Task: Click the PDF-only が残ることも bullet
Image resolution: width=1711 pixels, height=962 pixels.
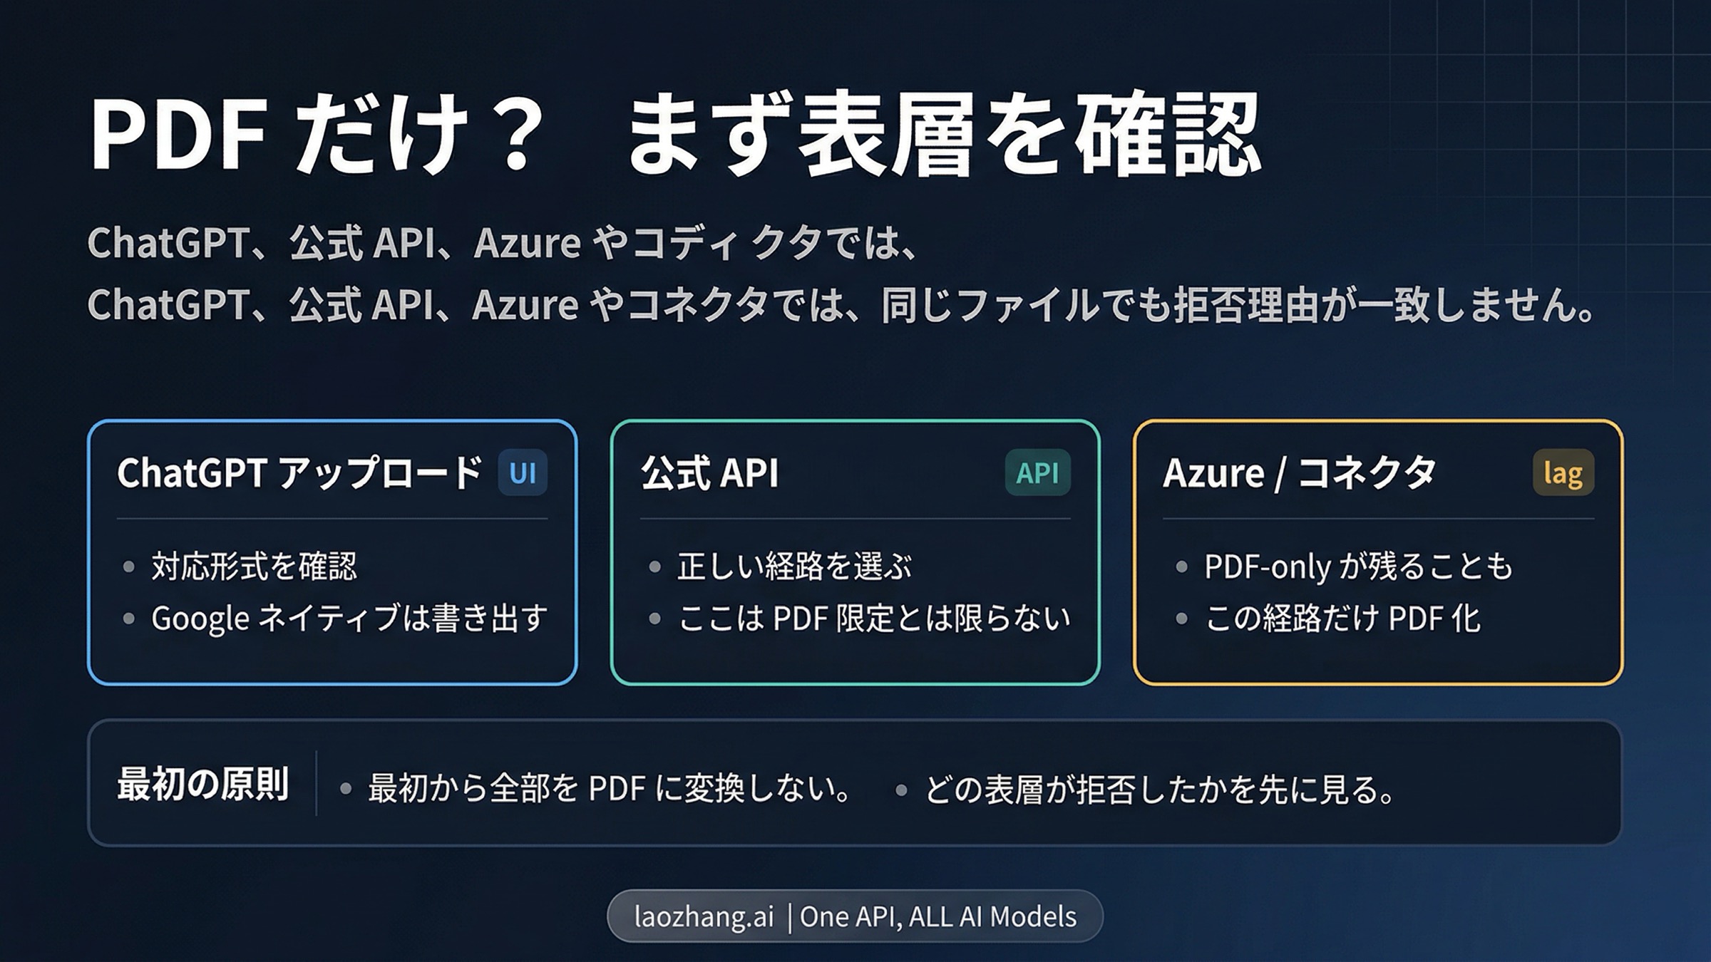Action: click(1358, 567)
